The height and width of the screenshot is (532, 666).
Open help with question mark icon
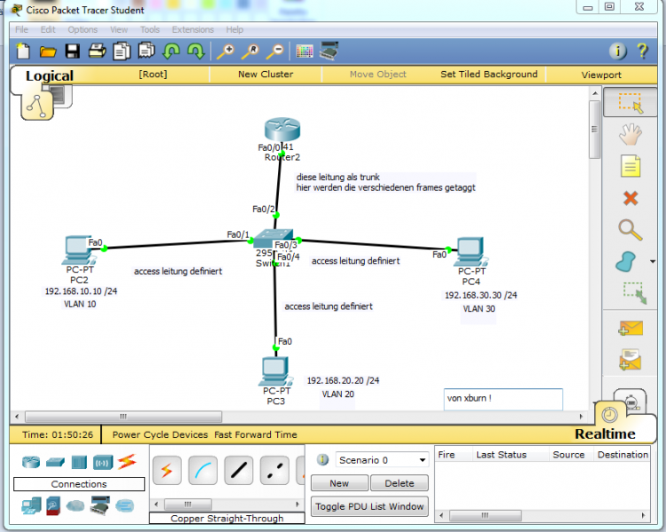(642, 51)
